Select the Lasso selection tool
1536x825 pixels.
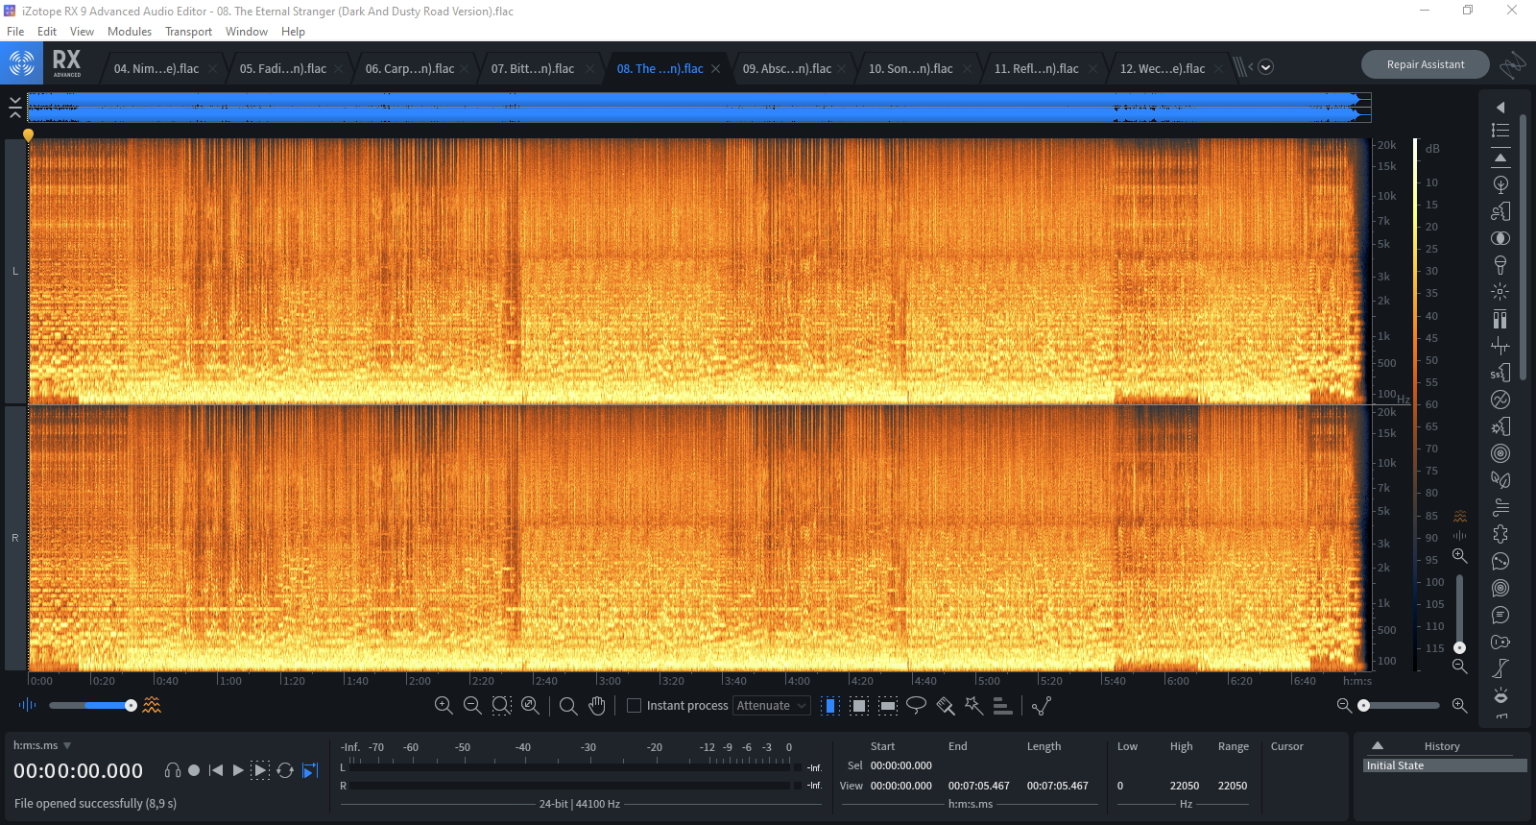point(916,706)
